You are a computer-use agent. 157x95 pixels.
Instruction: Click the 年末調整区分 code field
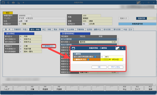pos(21,49)
